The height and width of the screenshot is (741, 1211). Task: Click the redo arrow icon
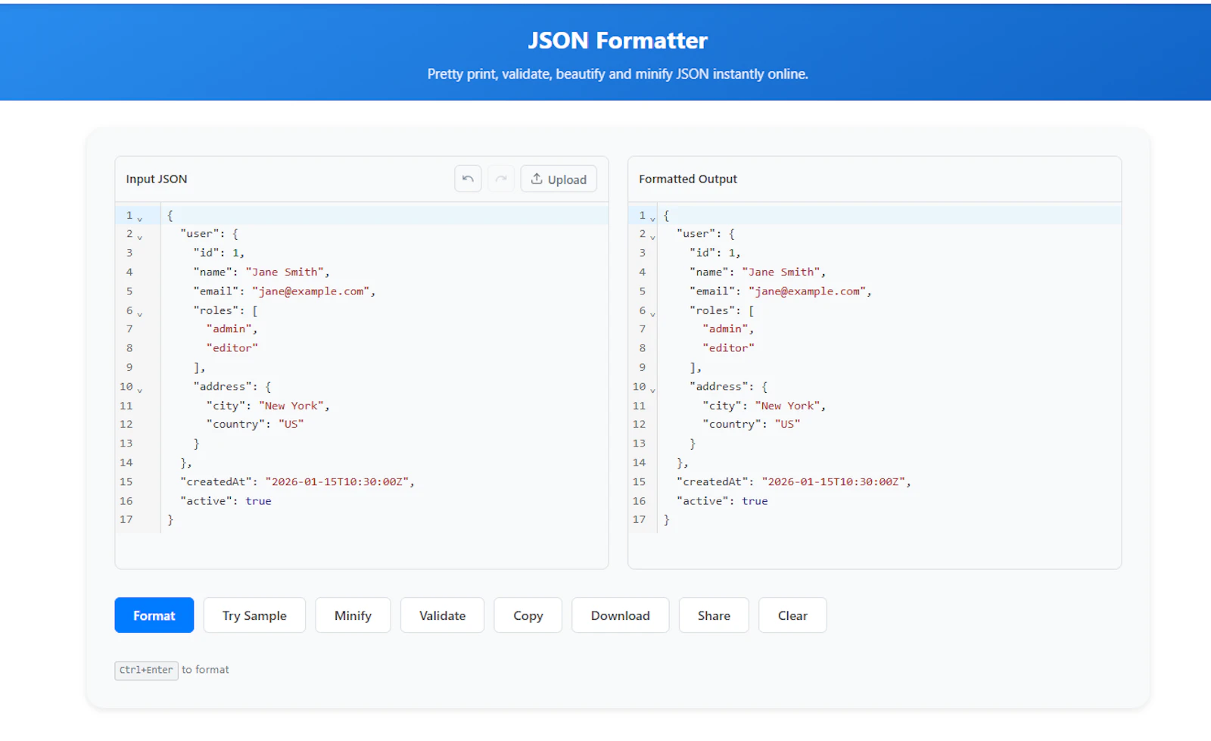(x=501, y=179)
